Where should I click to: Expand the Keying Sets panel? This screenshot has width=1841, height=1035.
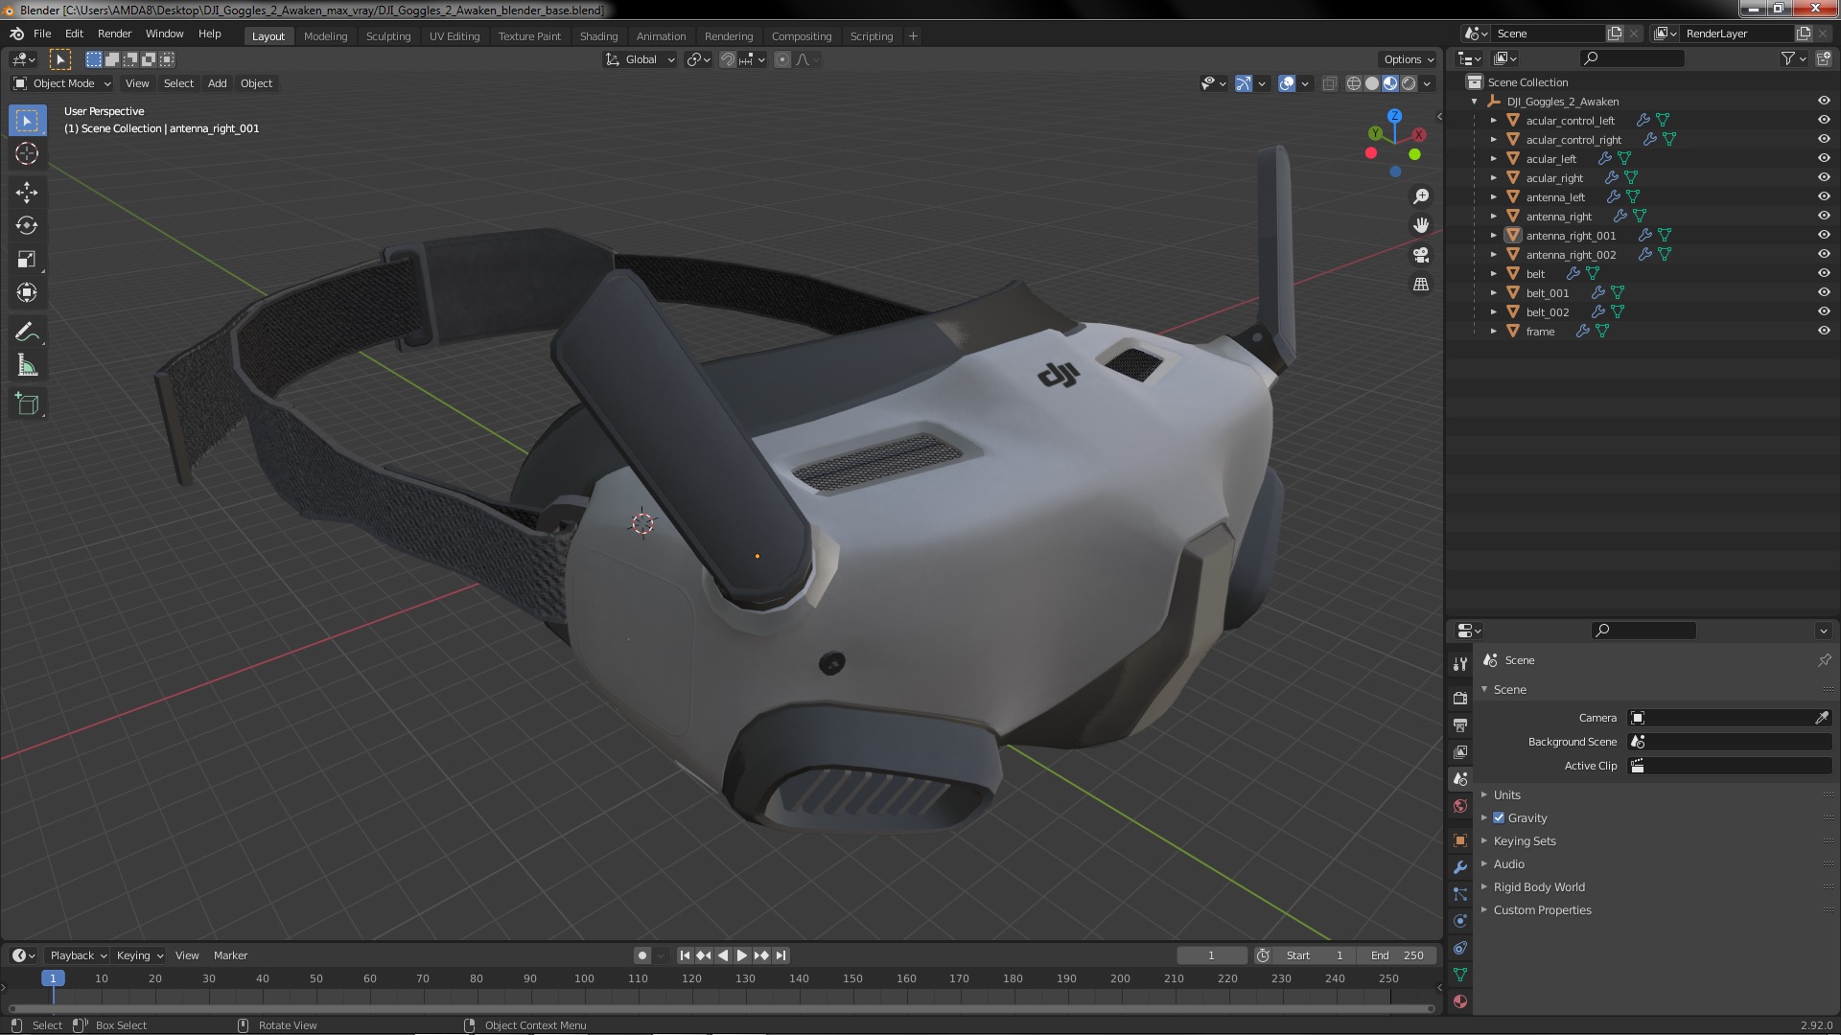click(1524, 840)
